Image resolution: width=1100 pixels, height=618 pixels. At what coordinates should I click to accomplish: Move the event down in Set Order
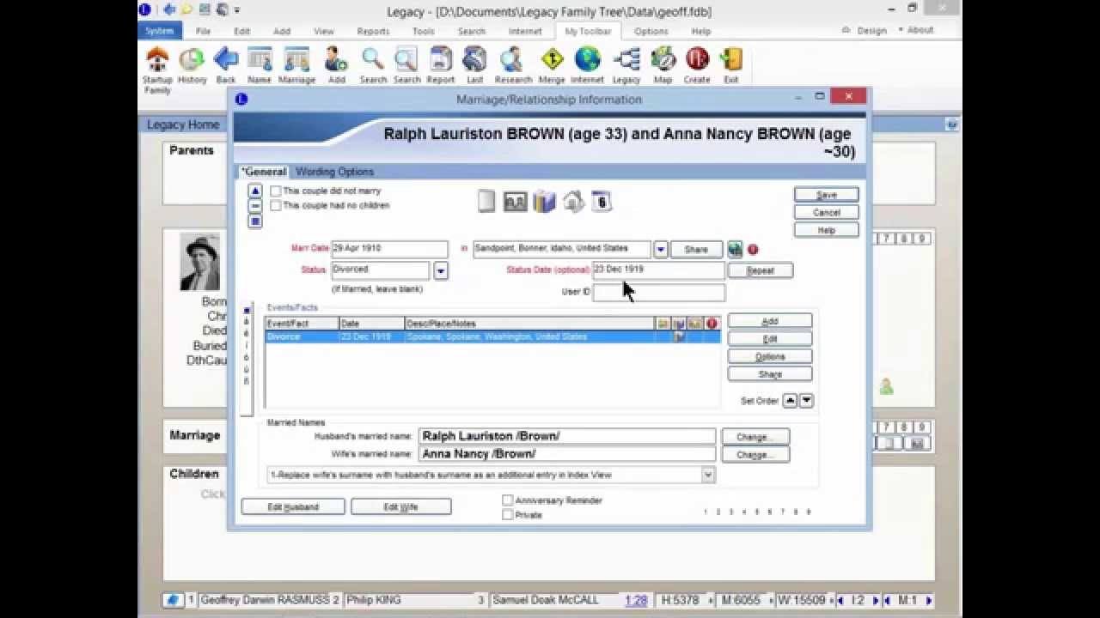tap(805, 401)
